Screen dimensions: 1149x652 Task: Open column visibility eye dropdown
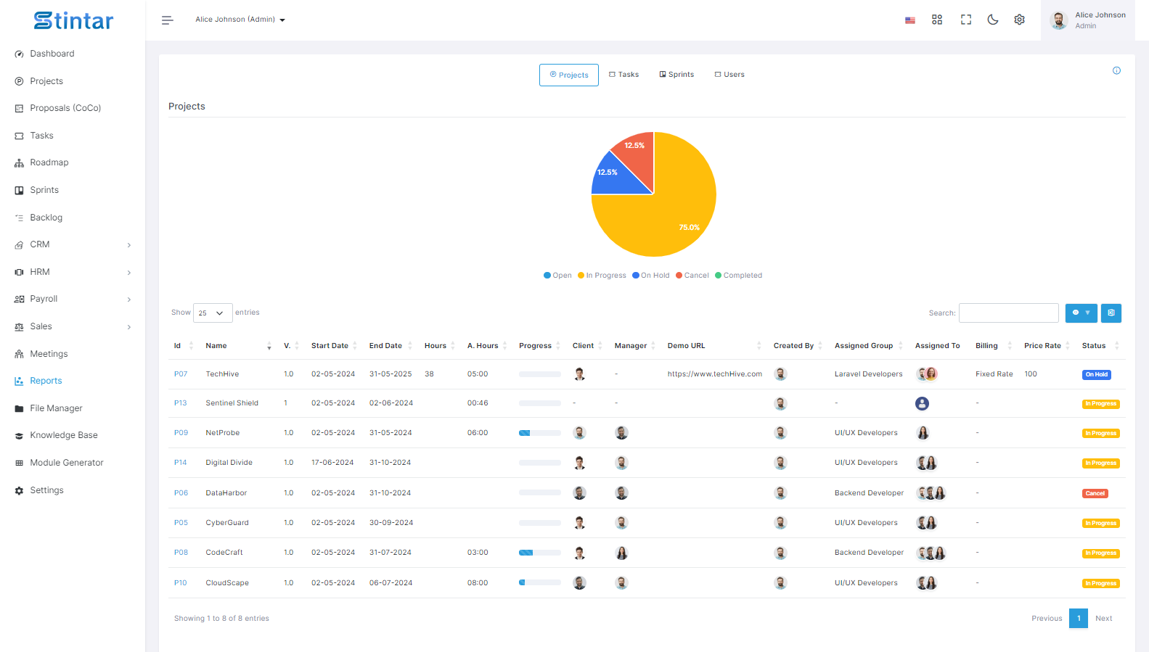click(1081, 313)
